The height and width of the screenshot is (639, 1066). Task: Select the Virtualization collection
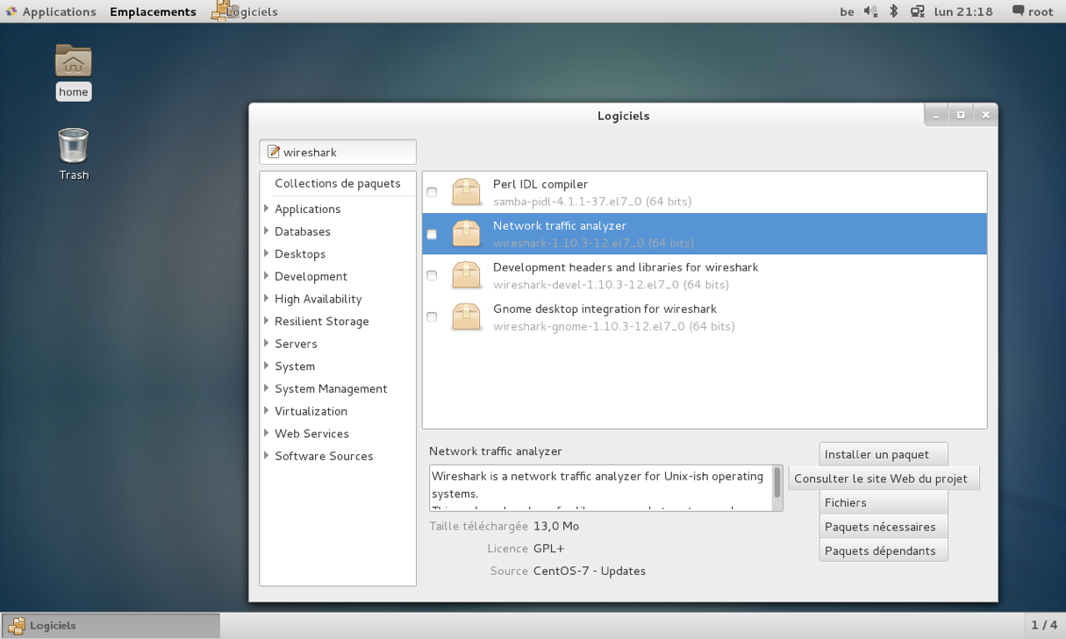click(x=311, y=411)
